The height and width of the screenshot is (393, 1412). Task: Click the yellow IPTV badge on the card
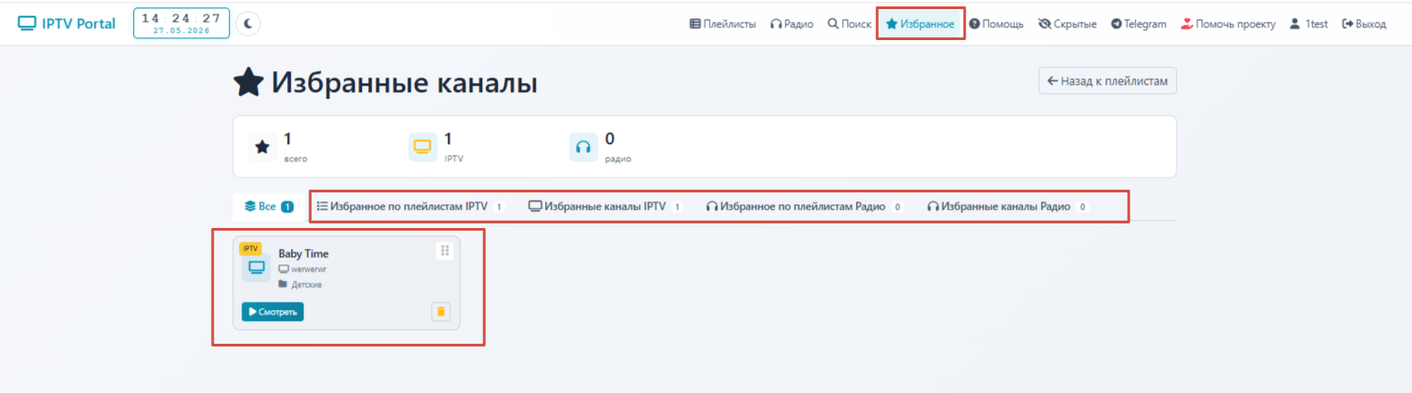(251, 248)
